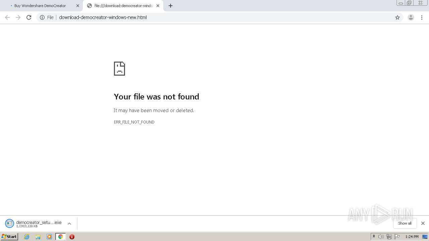The image size is (429, 241).
Task: Open Windows Media Player from taskbar
Action: click(x=49, y=237)
